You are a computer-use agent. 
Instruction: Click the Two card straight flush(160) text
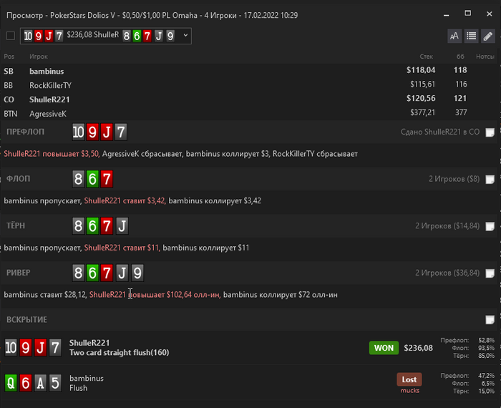click(120, 352)
